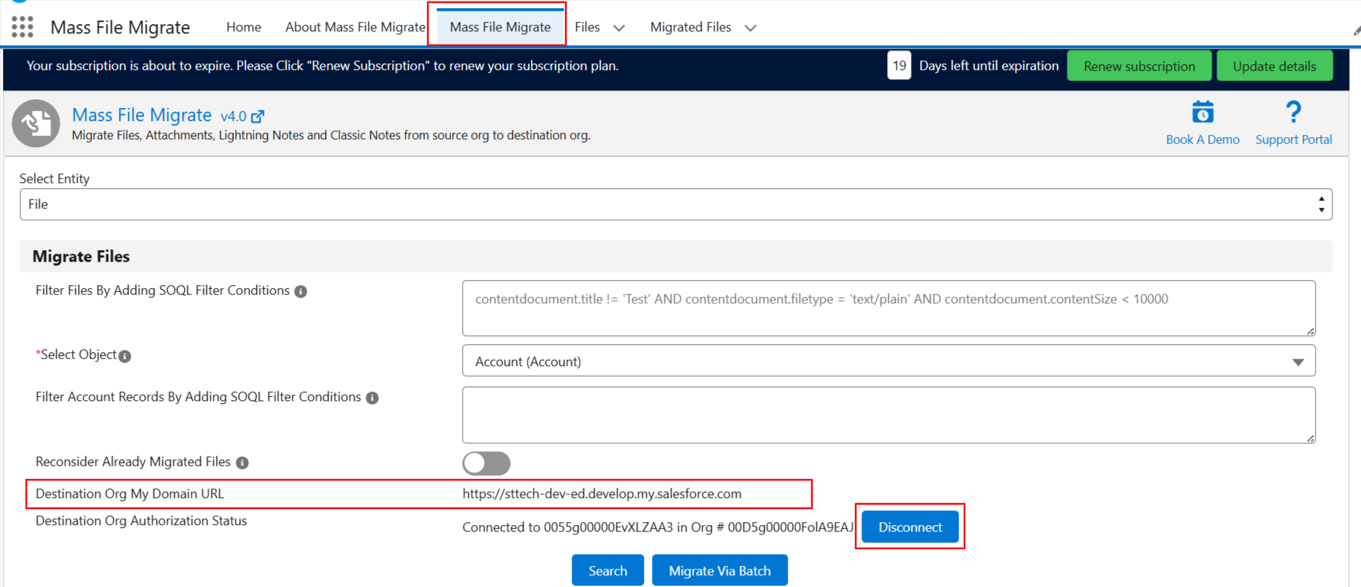Click the Destination Org Authorization Status label
This screenshot has height=587, width=1361.
pyautogui.click(x=141, y=521)
